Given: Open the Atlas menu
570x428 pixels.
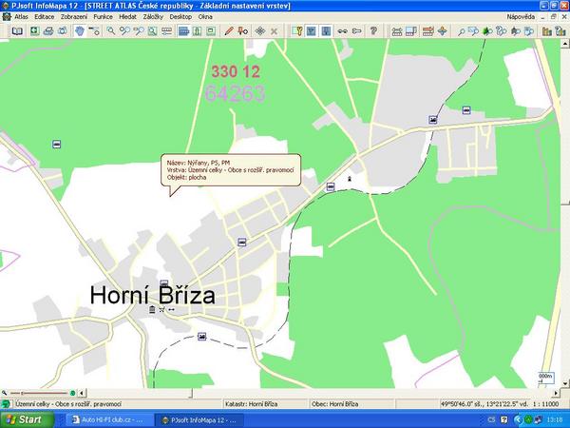Looking at the screenshot, I should coord(21,17).
